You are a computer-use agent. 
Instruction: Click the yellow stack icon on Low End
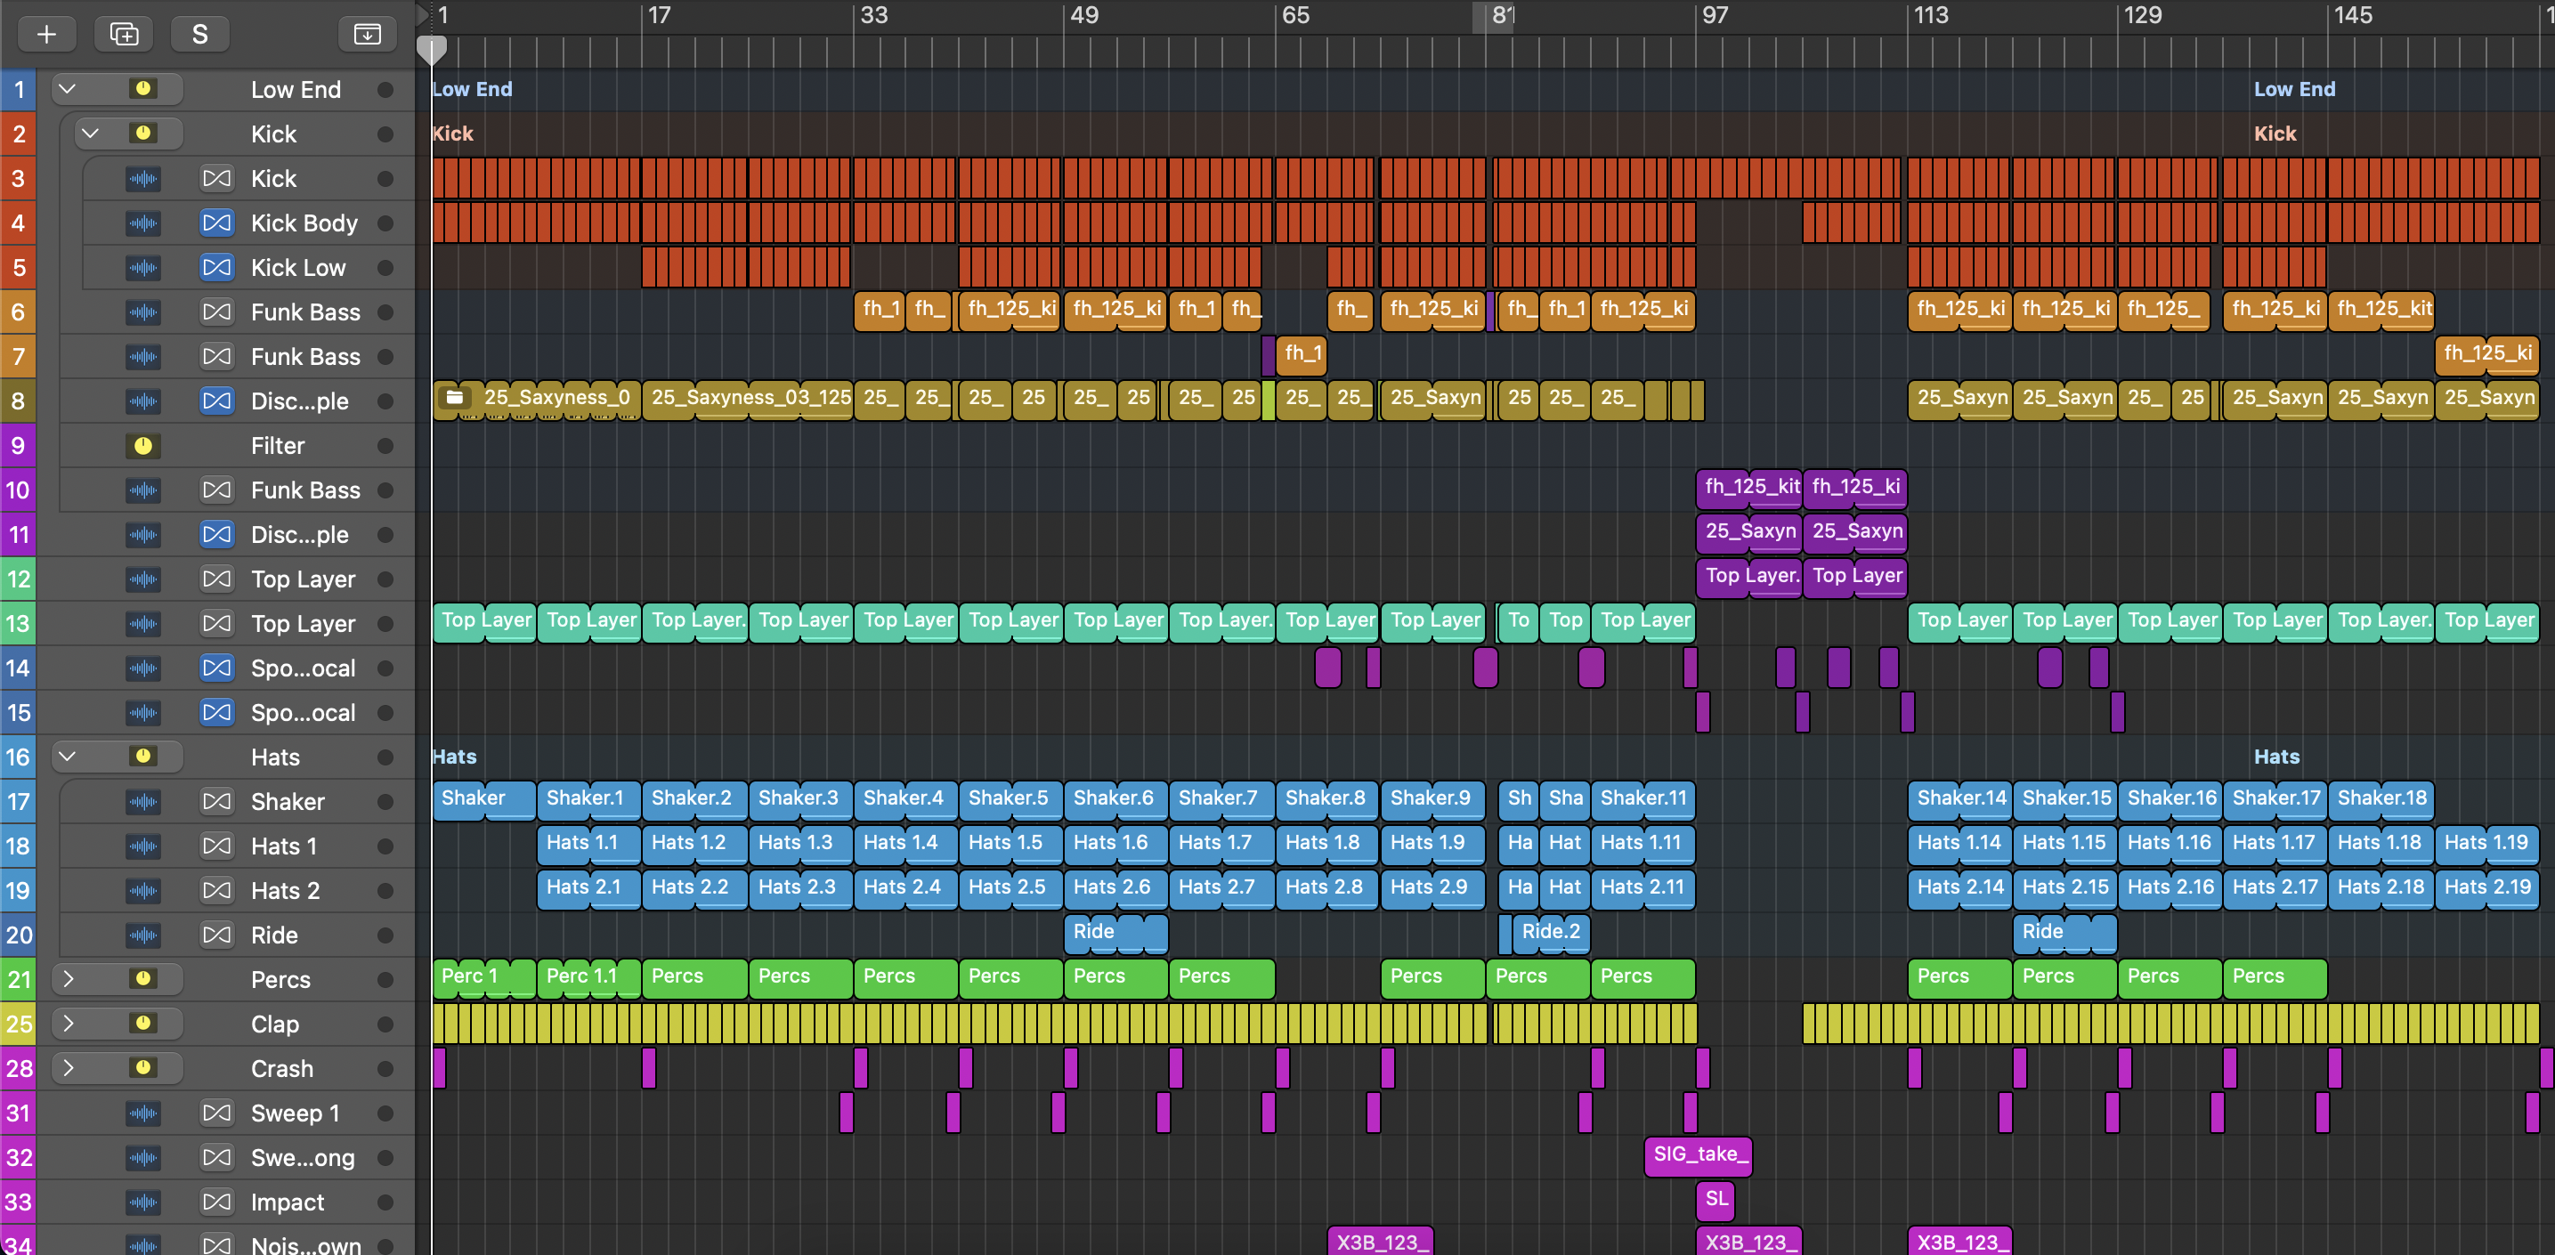[x=144, y=89]
